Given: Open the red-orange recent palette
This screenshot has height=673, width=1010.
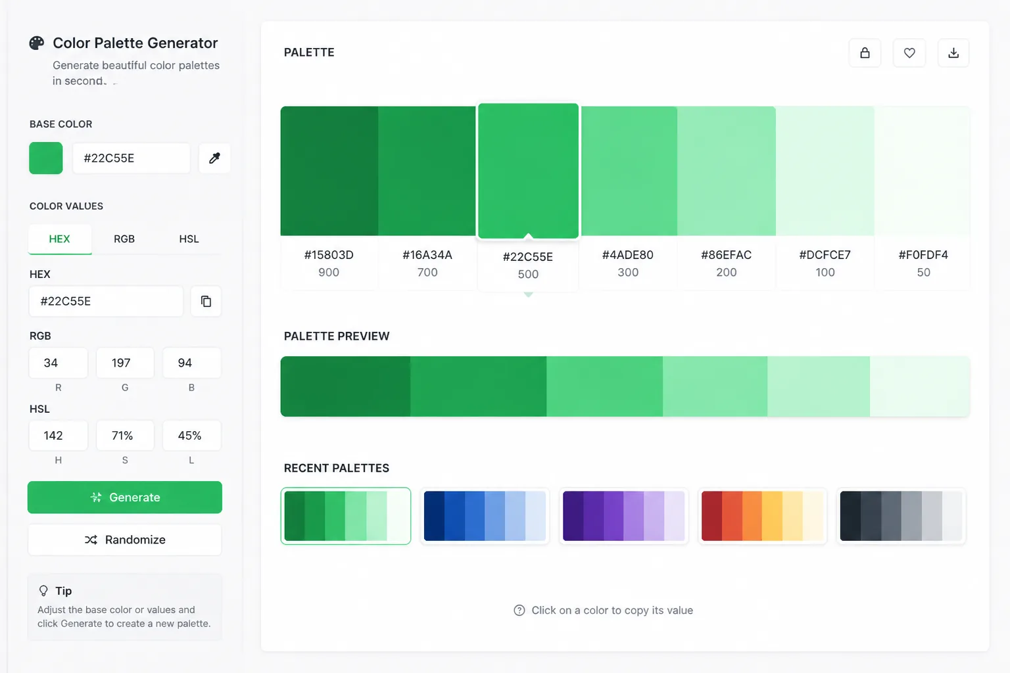Looking at the screenshot, I should (x=763, y=516).
